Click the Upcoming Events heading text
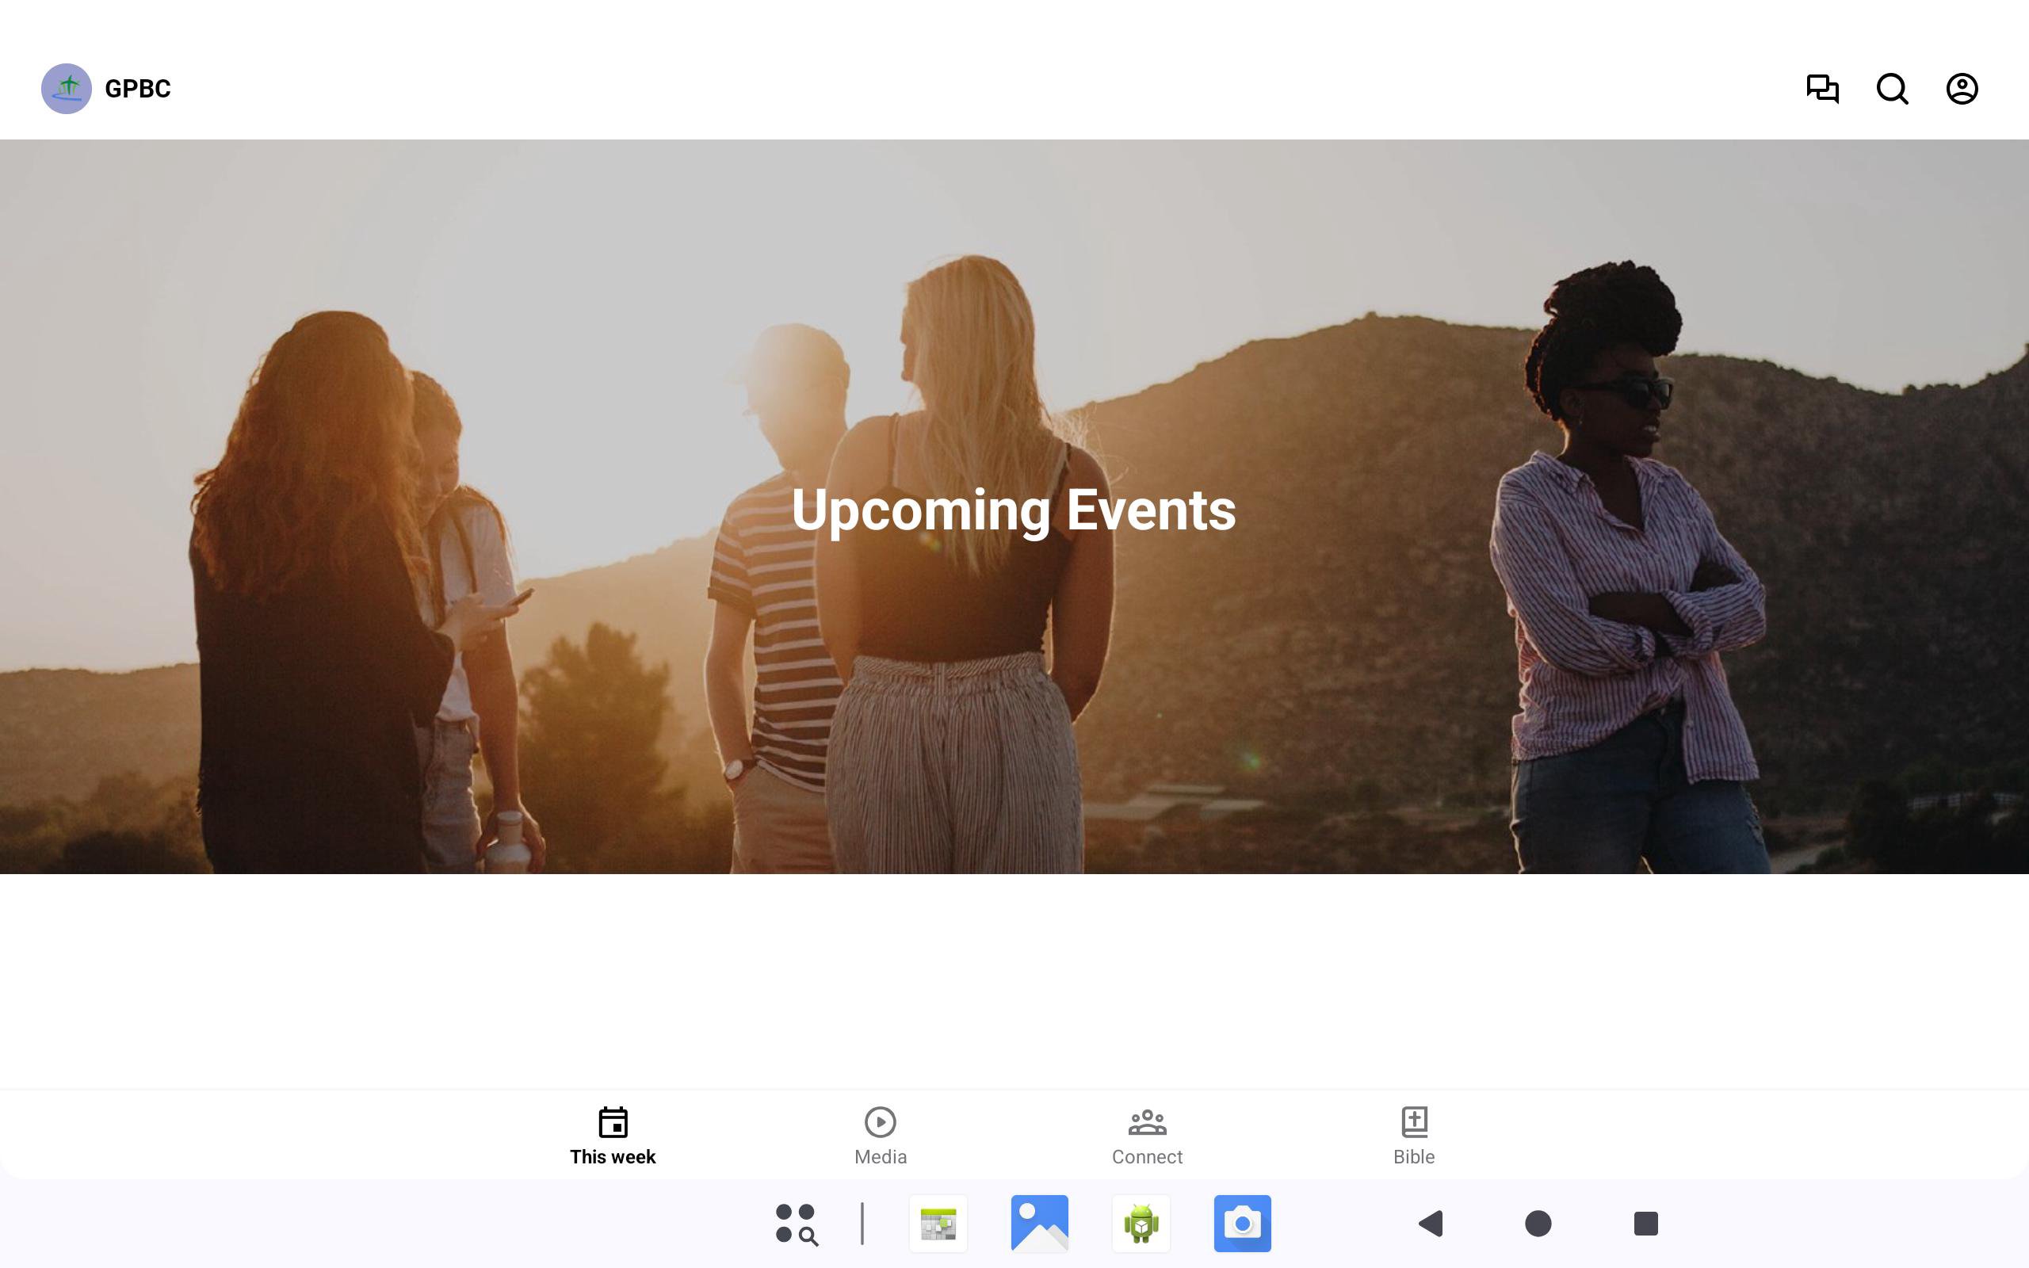2029x1268 pixels. tap(1013, 510)
